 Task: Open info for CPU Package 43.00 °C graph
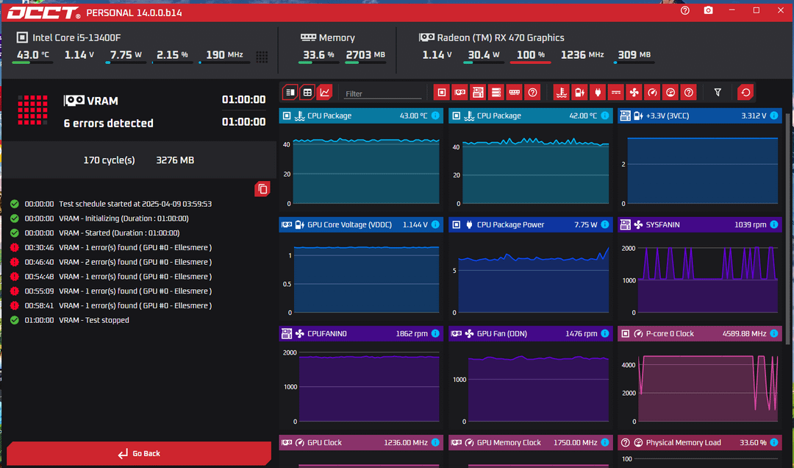[x=435, y=116]
